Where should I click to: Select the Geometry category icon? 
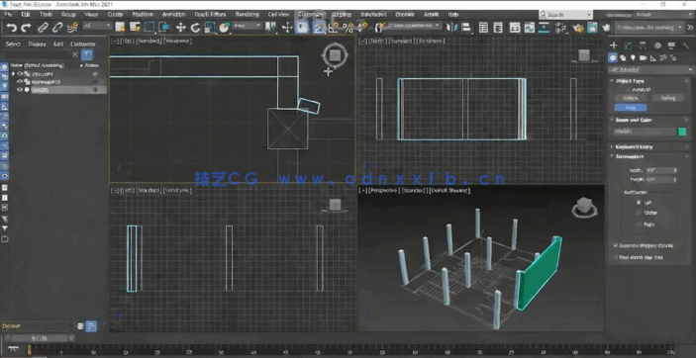[x=613, y=57]
